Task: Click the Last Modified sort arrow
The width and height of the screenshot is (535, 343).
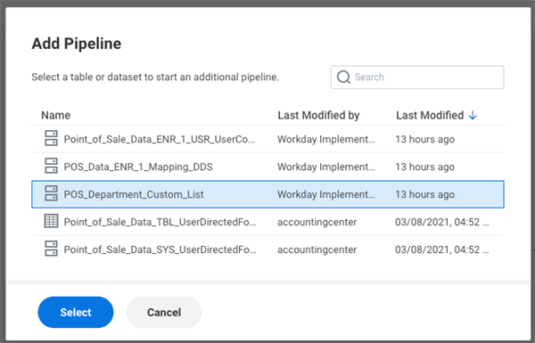Action: pyautogui.click(x=473, y=115)
